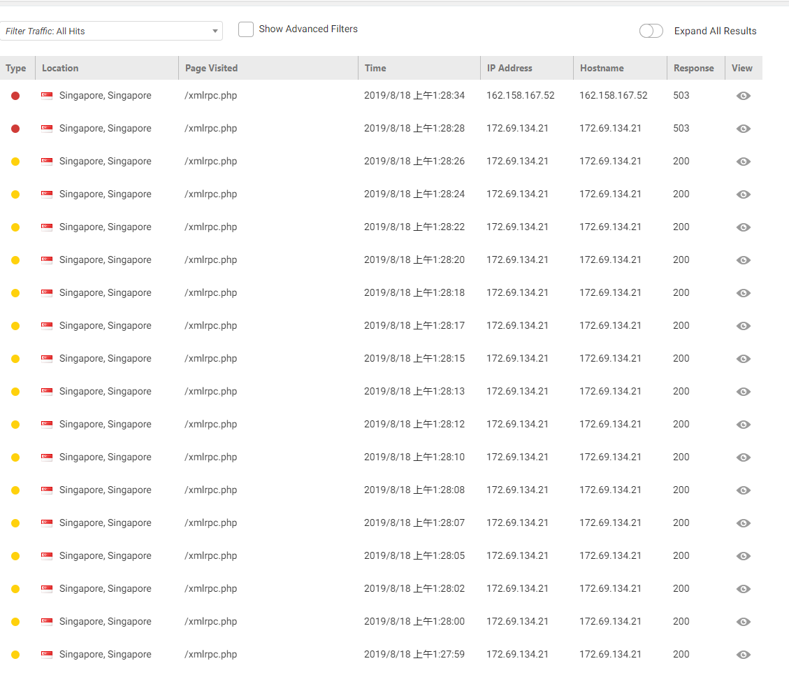Open view icon for the 1:28:26 entry
This screenshot has width=789, height=675.
tap(744, 162)
